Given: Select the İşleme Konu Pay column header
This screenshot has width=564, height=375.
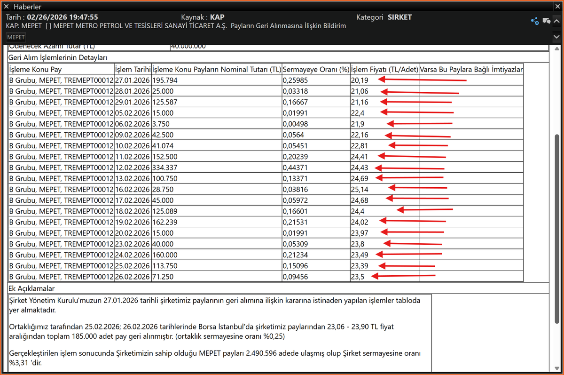Looking at the screenshot, I should pyautogui.click(x=61, y=69).
